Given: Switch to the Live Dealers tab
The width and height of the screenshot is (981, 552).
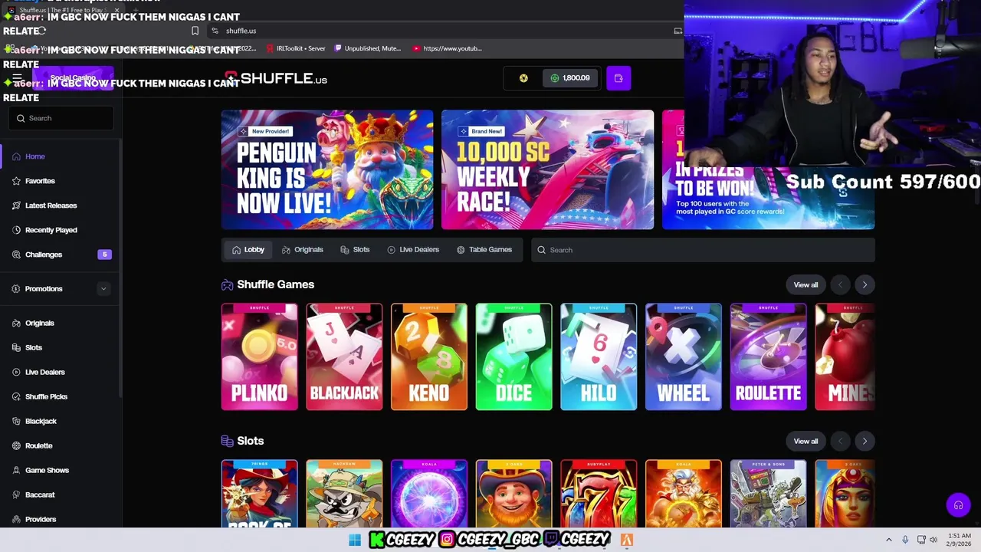Looking at the screenshot, I should [413, 250].
